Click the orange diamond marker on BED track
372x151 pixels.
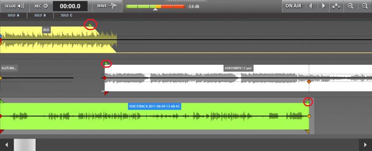click(1, 44)
